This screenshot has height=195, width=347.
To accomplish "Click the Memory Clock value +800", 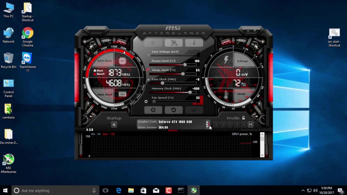I will point(196,89).
